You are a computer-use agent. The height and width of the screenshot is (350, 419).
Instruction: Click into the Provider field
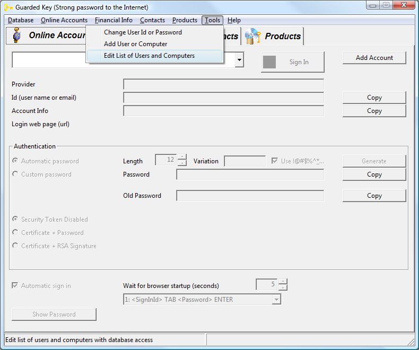(223, 84)
